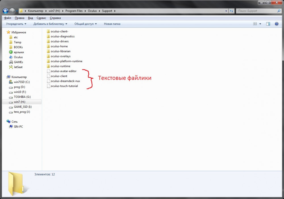Click Program Files in the address breadcrumb
The height and width of the screenshot is (199, 284).
pos(74,11)
